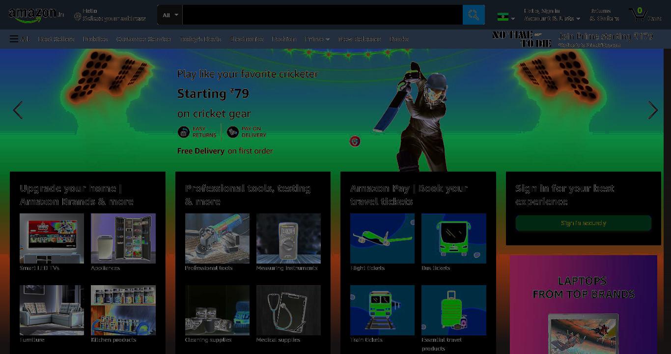Click into the search text field
The width and height of the screenshot is (671, 354).
pyautogui.click(x=322, y=15)
